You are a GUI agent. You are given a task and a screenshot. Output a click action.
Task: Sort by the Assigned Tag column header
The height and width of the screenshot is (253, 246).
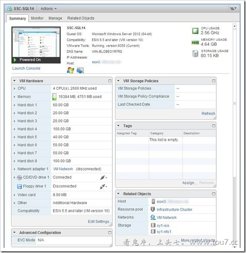[x=132, y=133]
